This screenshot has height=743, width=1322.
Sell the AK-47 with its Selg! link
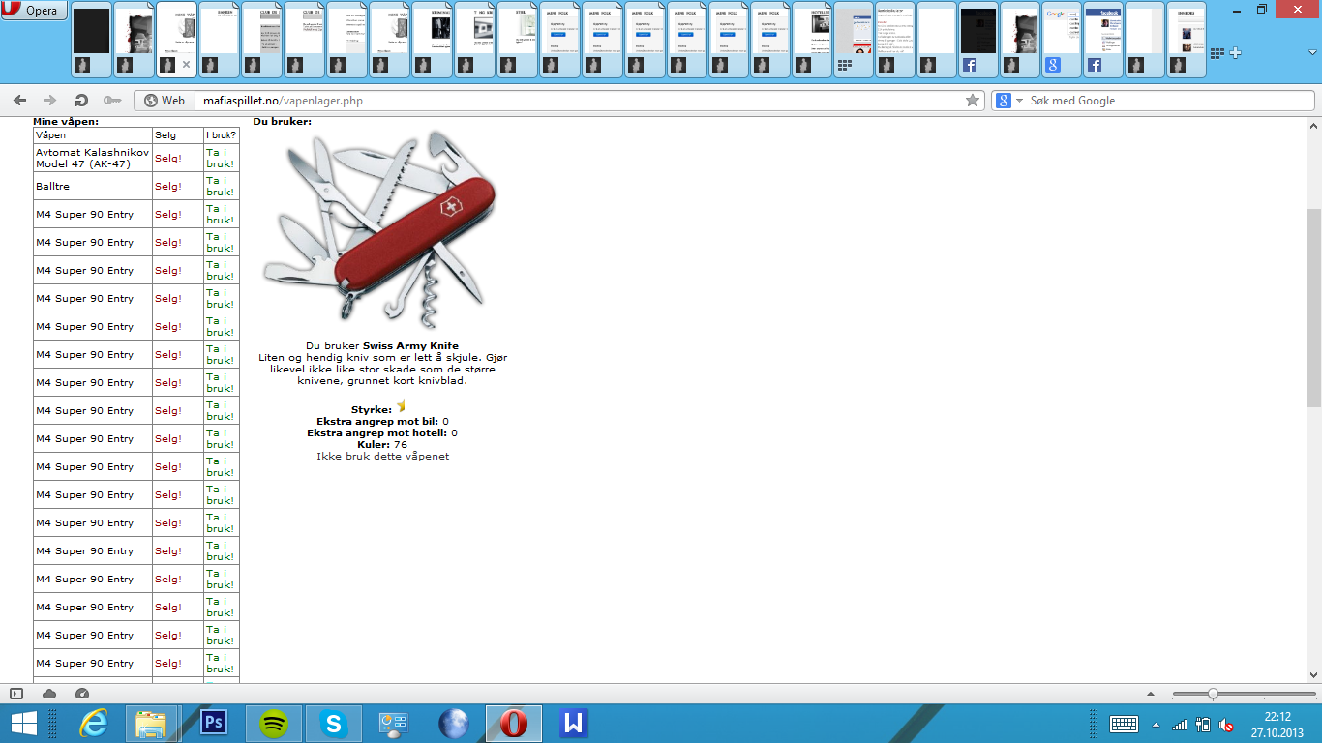tap(168, 158)
